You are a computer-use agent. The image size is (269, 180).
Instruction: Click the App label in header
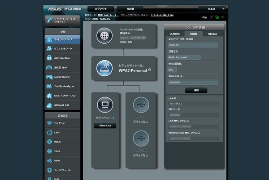[x=204, y=17]
